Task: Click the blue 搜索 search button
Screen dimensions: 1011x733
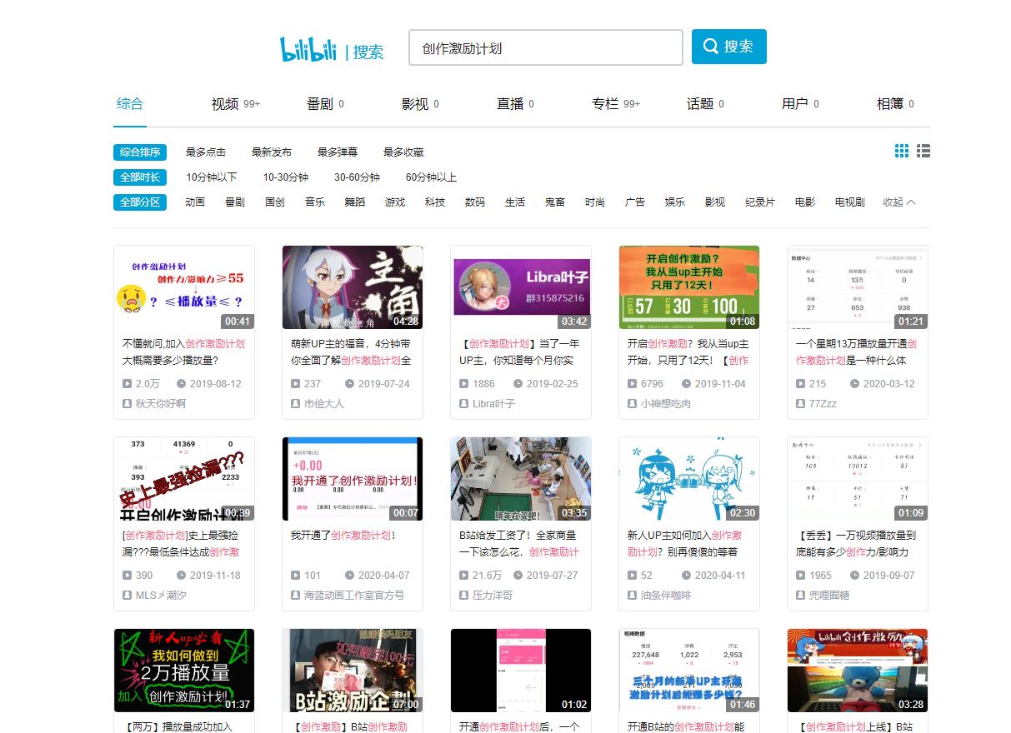Action: pos(728,47)
